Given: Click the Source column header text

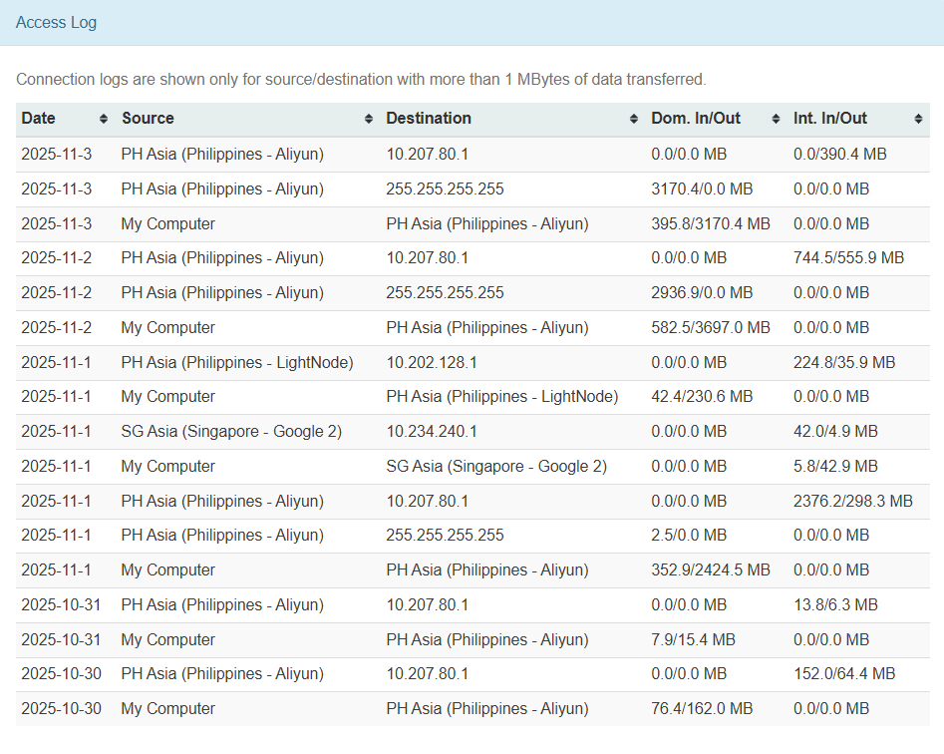Looking at the screenshot, I should pos(148,118).
